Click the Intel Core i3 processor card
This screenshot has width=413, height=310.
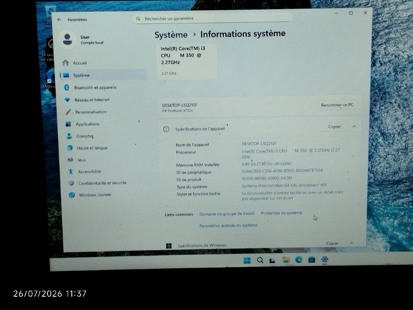(187, 62)
